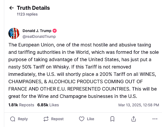Click the heart like icon
The image size is (162, 127).
click(82, 119)
